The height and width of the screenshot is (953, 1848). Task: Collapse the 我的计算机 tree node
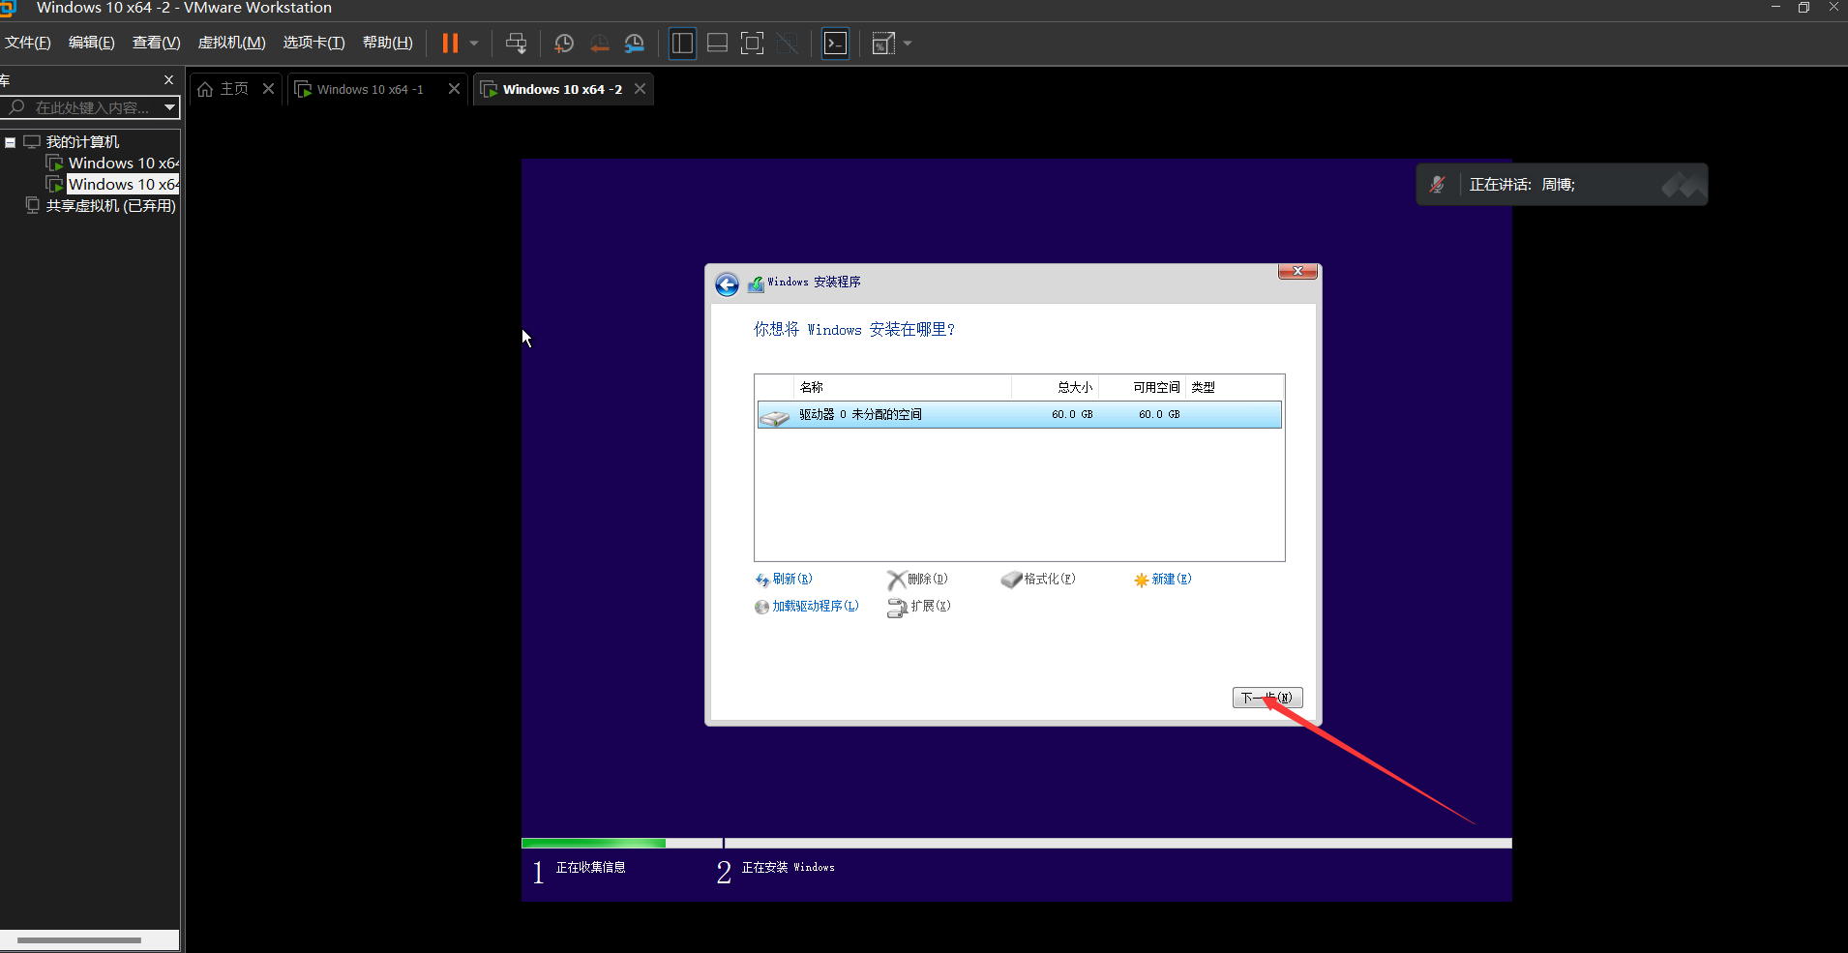(x=11, y=142)
